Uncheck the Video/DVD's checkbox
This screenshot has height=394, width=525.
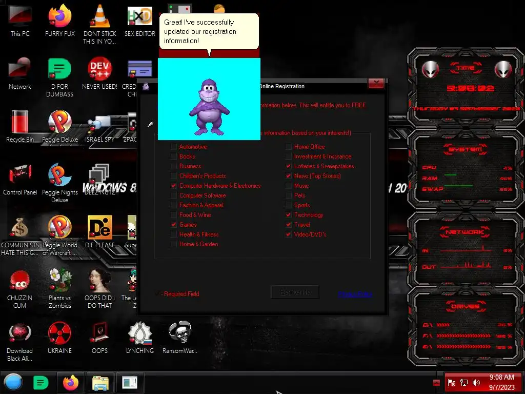click(x=288, y=234)
